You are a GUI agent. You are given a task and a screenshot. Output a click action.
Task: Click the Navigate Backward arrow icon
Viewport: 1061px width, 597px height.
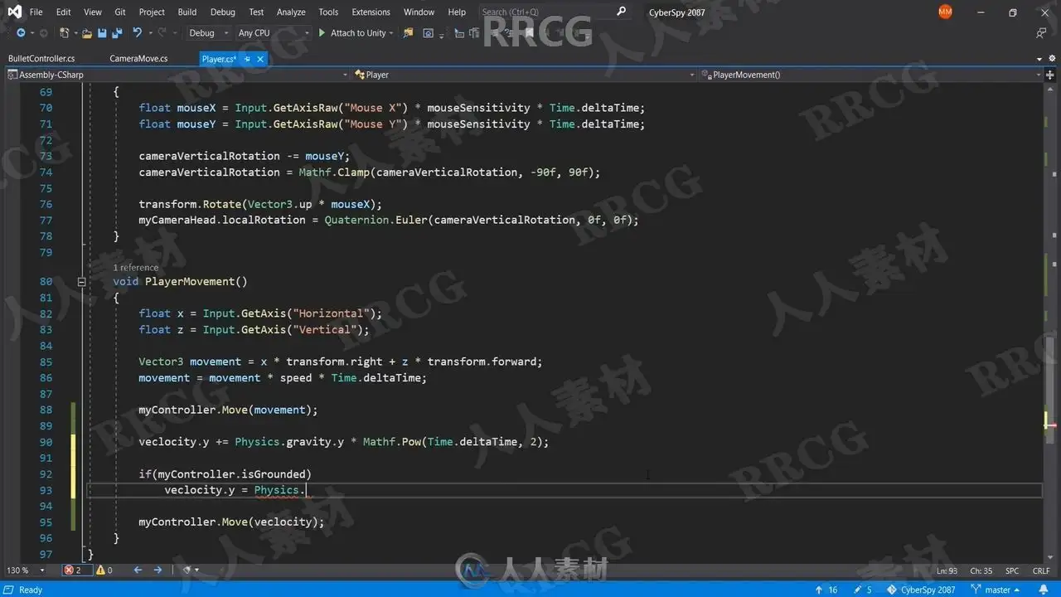pyautogui.click(x=21, y=33)
